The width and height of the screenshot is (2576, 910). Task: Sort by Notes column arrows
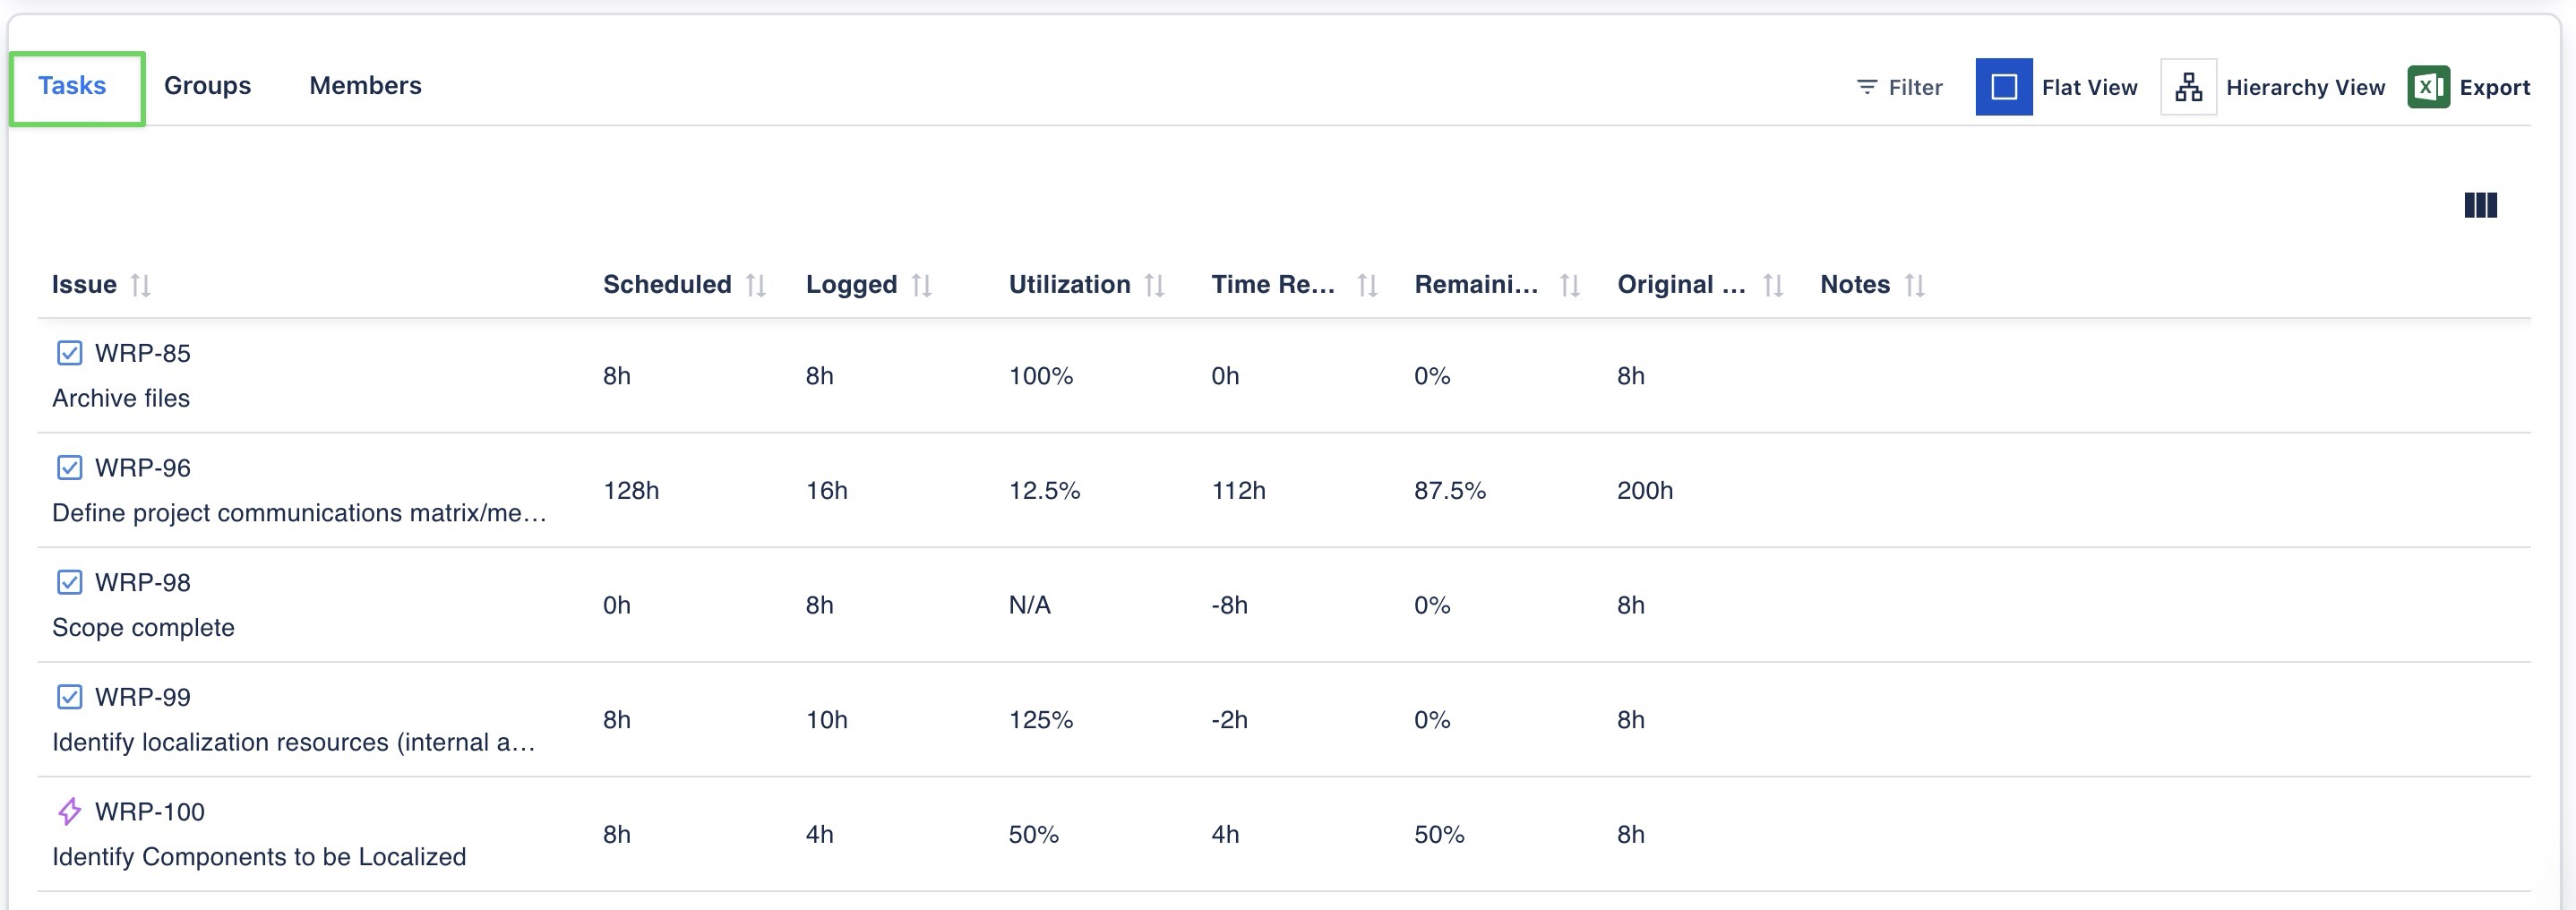(x=1914, y=286)
